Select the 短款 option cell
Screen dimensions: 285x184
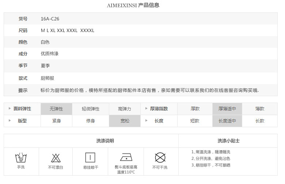click(x=195, y=121)
